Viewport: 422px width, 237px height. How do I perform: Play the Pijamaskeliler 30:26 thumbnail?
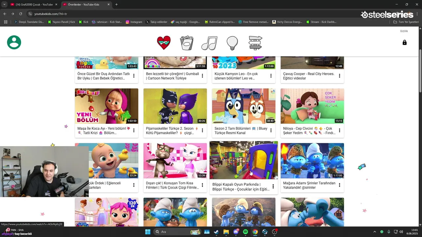tap(175, 106)
